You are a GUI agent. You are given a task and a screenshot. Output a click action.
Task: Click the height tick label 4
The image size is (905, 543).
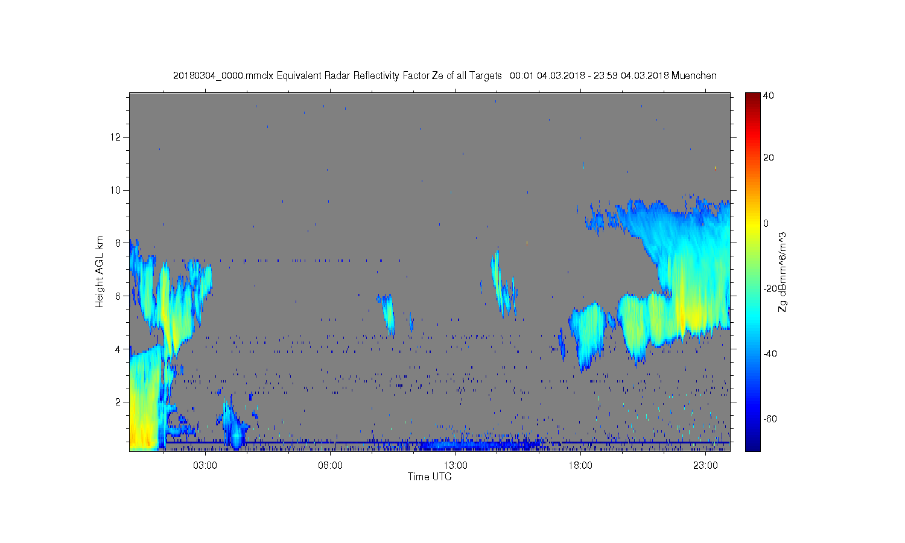click(119, 349)
